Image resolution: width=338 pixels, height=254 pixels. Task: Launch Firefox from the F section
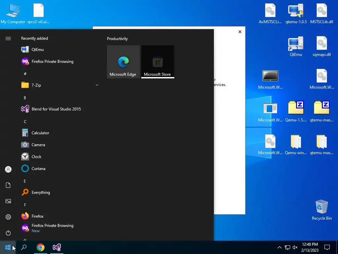click(59, 216)
